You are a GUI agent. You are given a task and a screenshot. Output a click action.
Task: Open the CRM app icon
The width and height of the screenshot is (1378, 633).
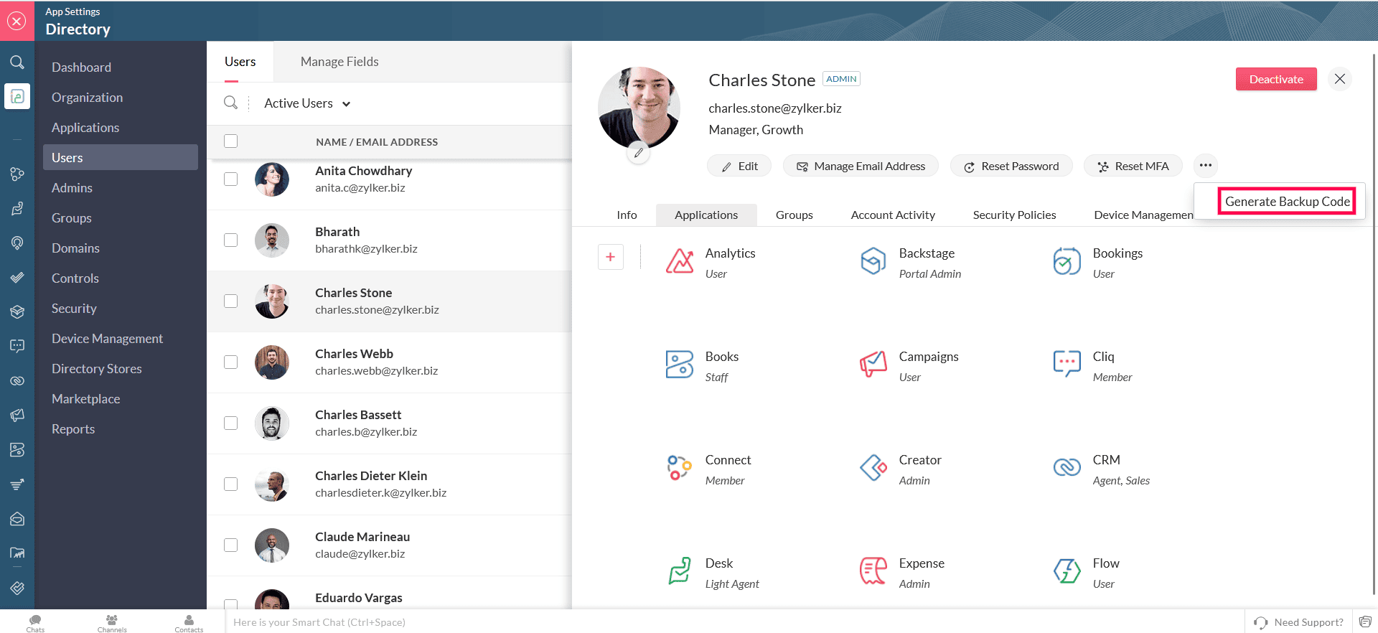point(1067,467)
